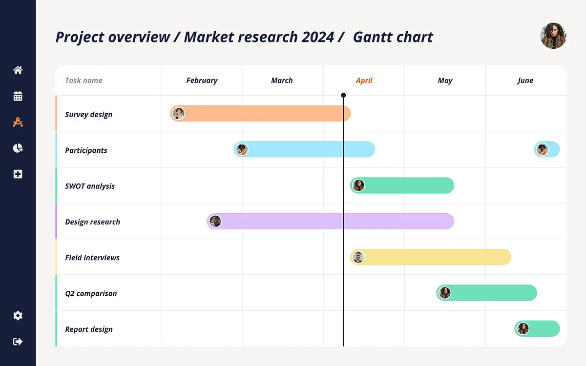Open the Home view from the sidebar
Image resolution: width=586 pixels, height=366 pixels.
pyautogui.click(x=18, y=70)
